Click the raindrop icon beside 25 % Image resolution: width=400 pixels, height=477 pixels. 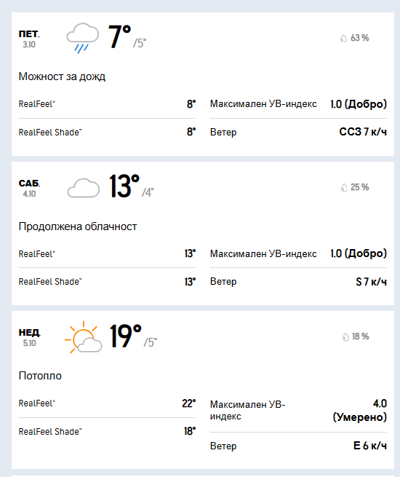344,188
